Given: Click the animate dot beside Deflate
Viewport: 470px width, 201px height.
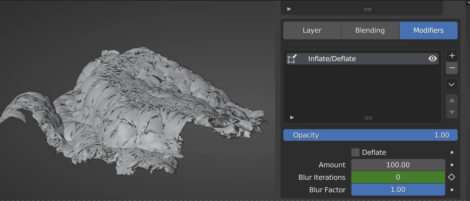Looking at the screenshot, I should pyautogui.click(x=452, y=152).
